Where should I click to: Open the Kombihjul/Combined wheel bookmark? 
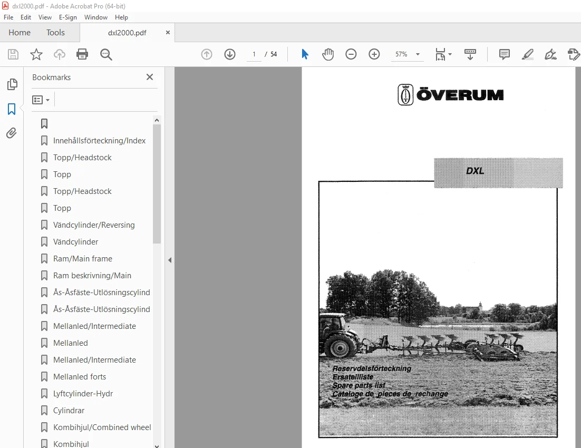pyautogui.click(x=102, y=427)
